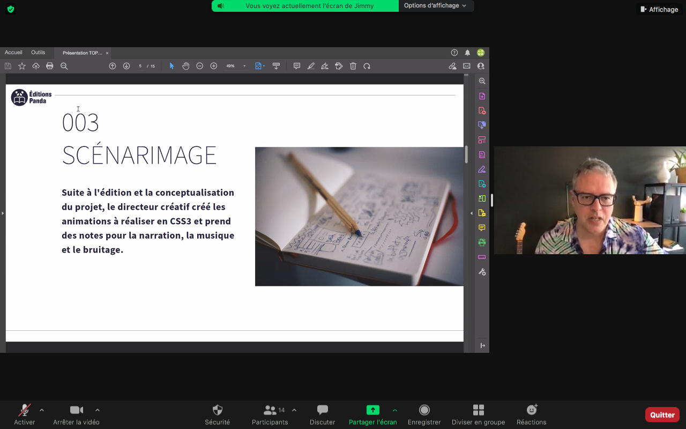686x429 pixels.
Task: Stop camera with Arrêter la vidéo
Action: [x=76, y=415]
